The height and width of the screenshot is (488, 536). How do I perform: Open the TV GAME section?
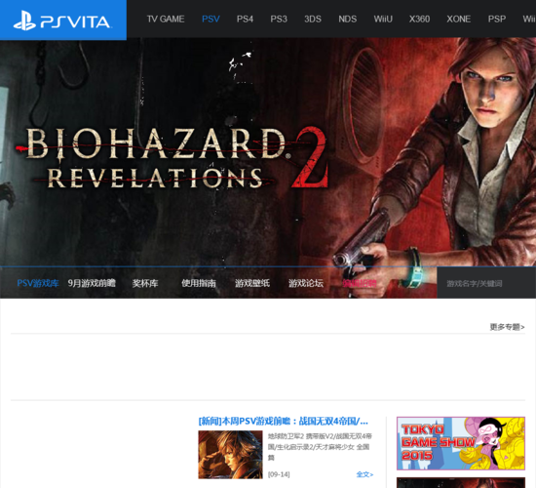(x=166, y=19)
